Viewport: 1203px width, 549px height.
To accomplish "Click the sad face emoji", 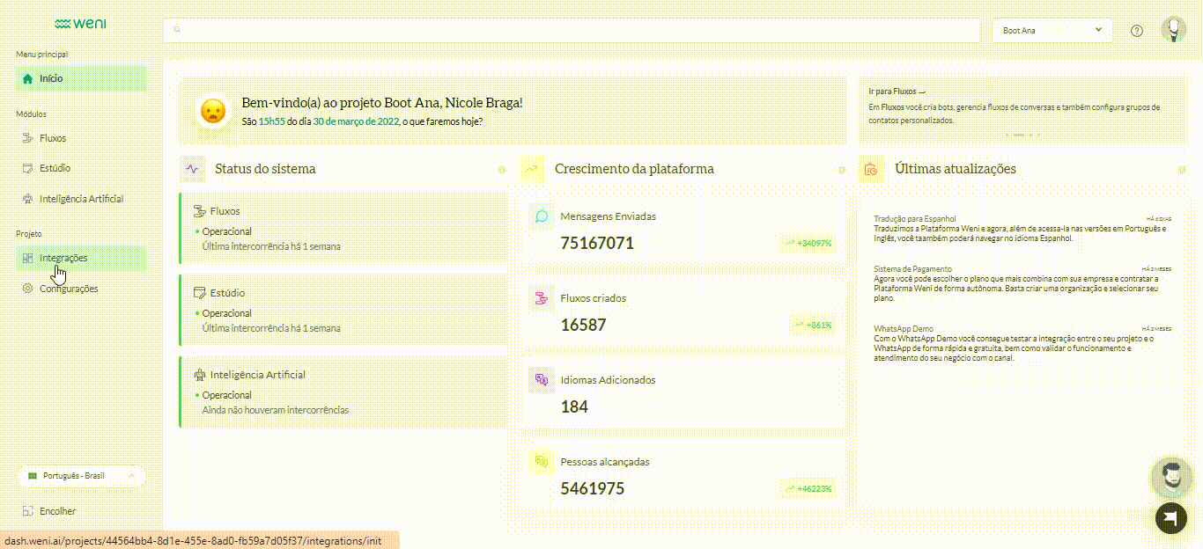I will 212,111.
